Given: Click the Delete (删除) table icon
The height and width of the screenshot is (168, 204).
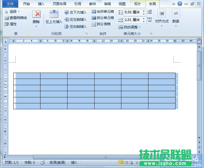Looking at the screenshot, I should 36,15.
